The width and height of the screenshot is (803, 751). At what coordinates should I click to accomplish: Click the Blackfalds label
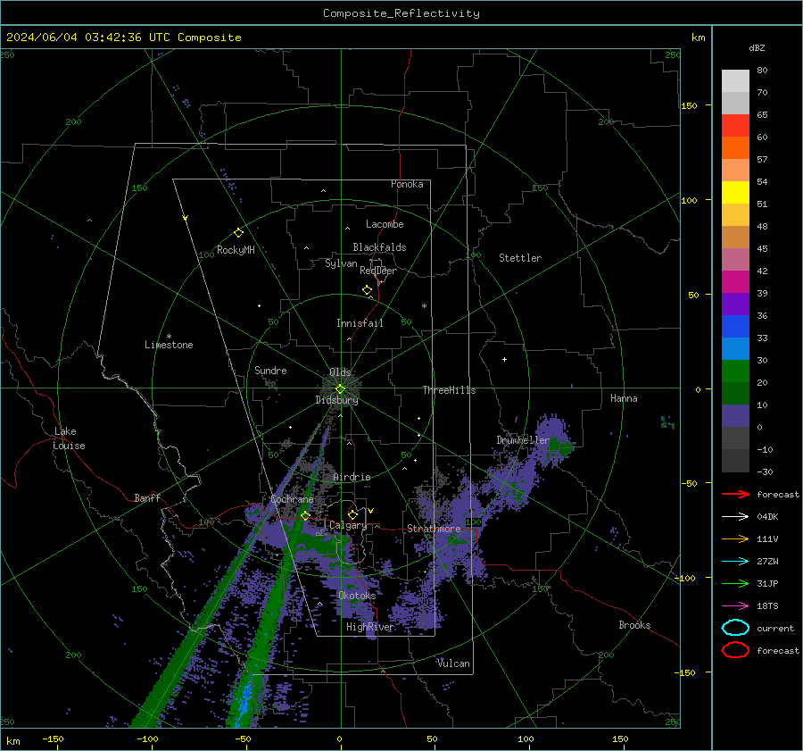(379, 247)
